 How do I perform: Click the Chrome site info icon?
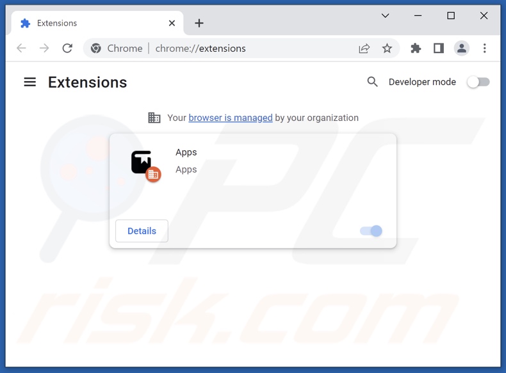pyautogui.click(x=96, y=49)
